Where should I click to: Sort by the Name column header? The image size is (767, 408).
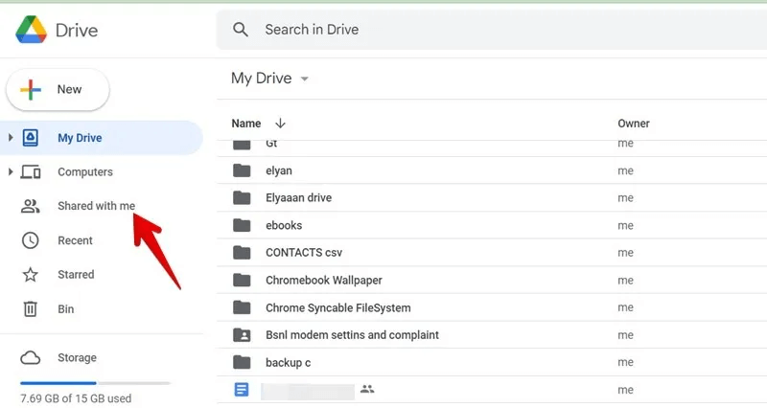246,124
